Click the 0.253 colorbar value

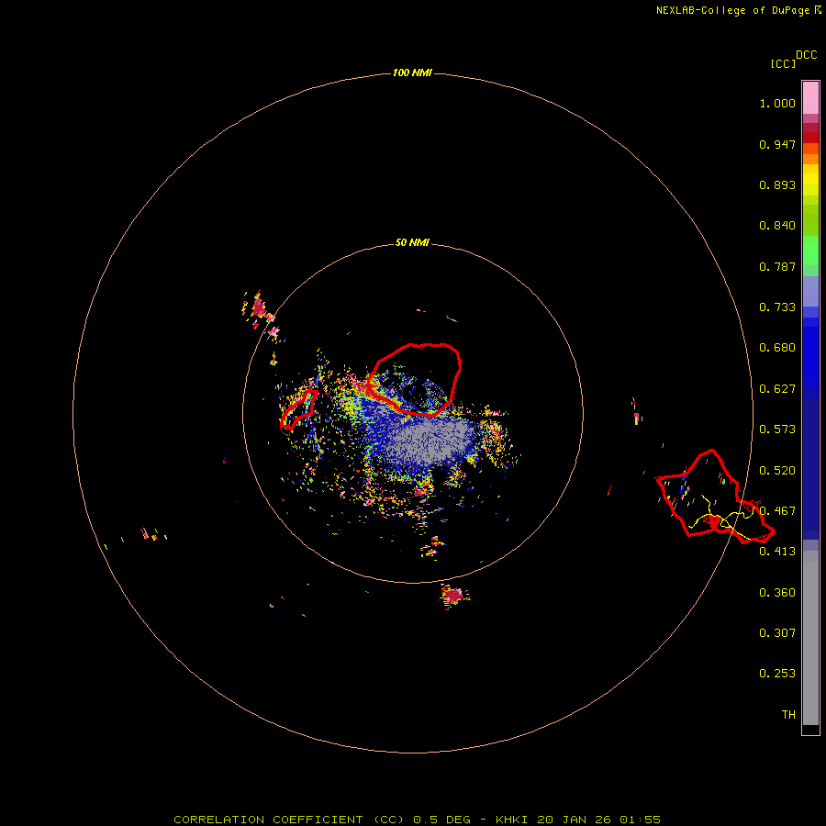(777, 674)
